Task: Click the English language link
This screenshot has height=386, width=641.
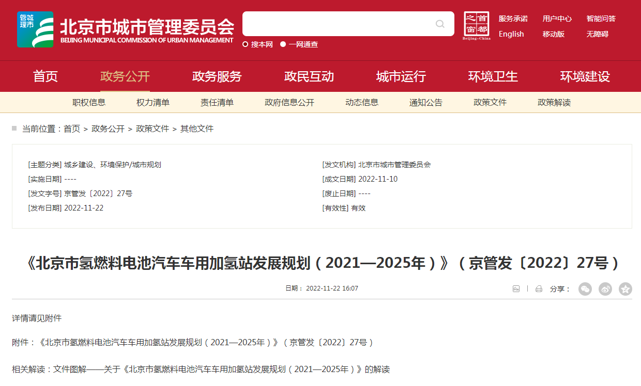Action: point(511,34)
